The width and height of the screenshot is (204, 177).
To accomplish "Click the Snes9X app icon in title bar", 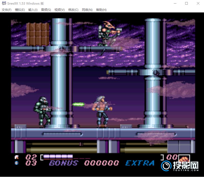I will [x=4, y=3].
